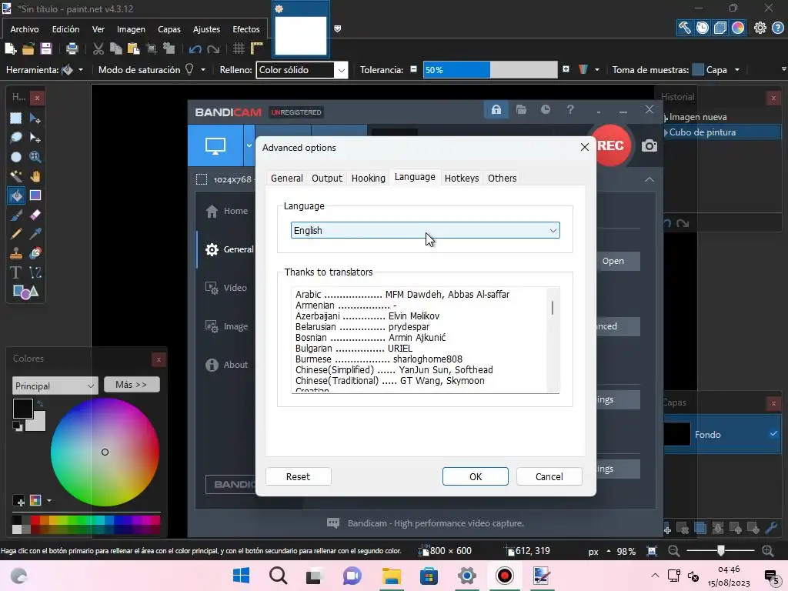Switch to the Hotkeys tab
This screenshot has height=591, width=788.
click(462, 178)
